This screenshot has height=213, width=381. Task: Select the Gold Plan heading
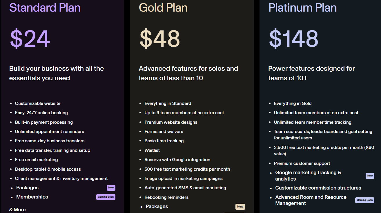click(163, 8)
